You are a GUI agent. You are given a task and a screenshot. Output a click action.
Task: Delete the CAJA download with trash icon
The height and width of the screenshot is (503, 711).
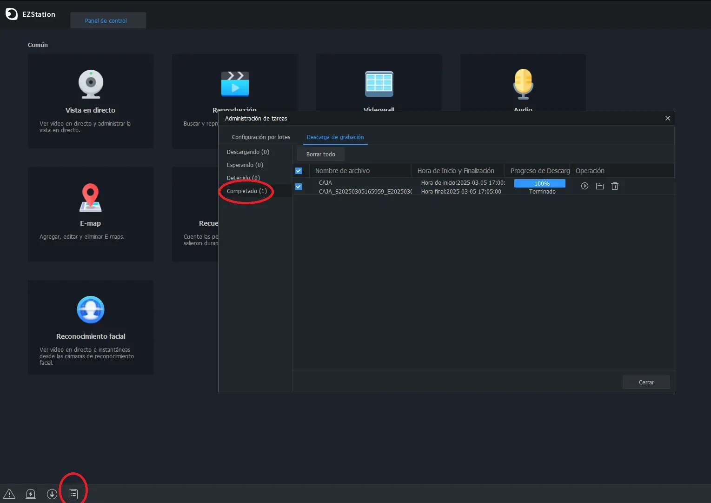[615, 186]
